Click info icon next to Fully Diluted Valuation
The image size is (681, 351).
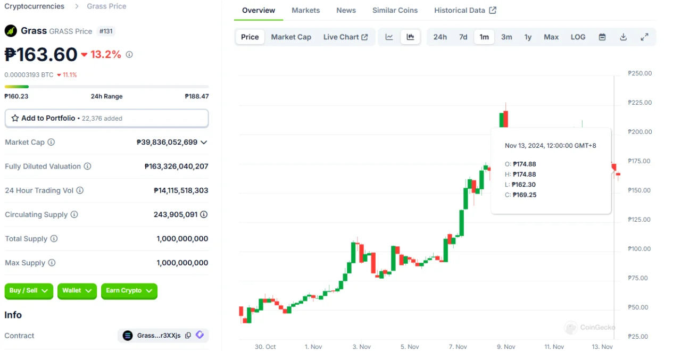pos(87,166)
